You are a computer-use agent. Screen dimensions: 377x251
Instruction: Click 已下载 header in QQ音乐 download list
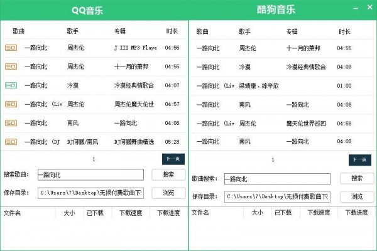(x=95, y=213)
